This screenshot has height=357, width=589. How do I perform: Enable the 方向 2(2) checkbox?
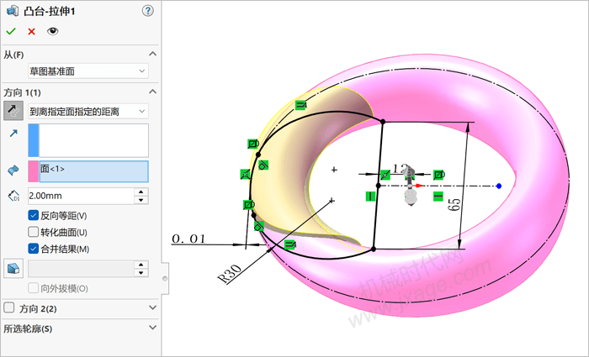8,308
